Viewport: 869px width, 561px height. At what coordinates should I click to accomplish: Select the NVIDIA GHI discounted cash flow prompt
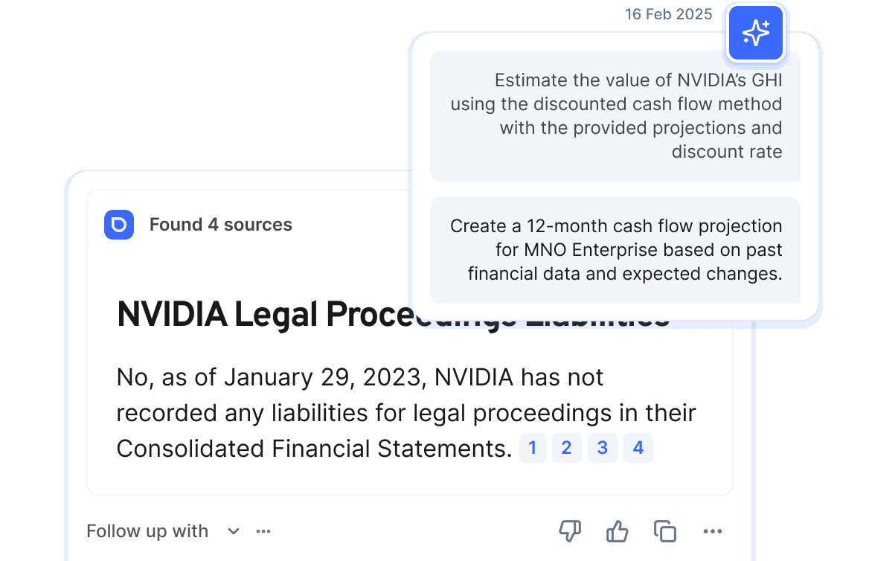tap(615, 116)
